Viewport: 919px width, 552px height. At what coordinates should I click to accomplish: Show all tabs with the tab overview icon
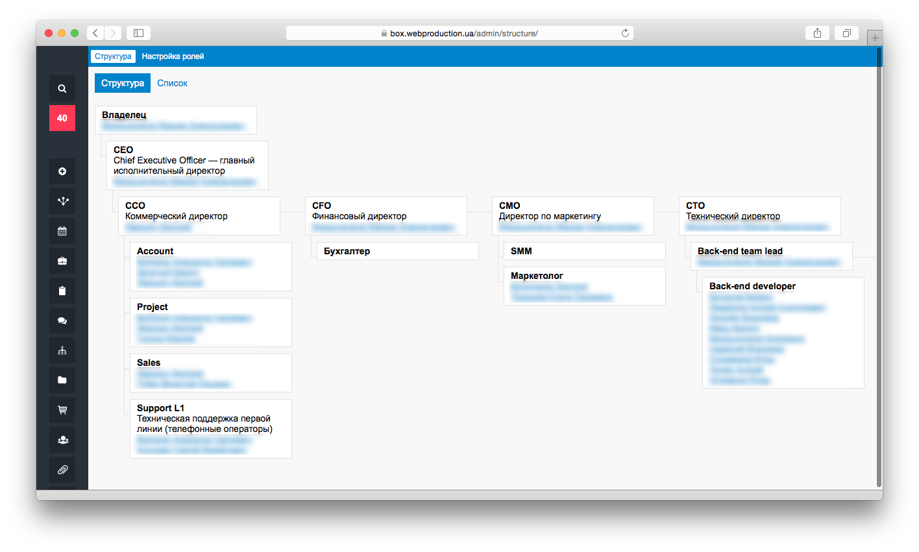point(846,33)
